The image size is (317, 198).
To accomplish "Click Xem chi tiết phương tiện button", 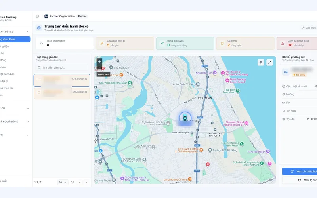I will coord(300,171).
